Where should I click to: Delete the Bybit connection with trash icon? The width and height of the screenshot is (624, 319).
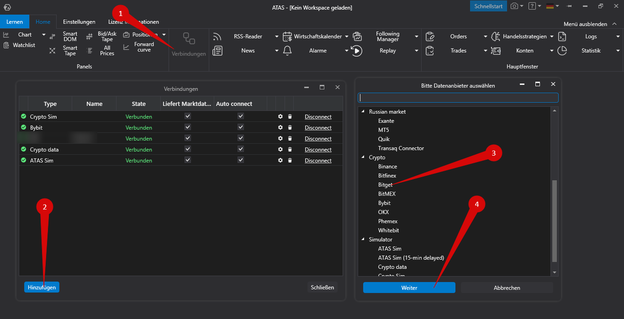[290, 127]
